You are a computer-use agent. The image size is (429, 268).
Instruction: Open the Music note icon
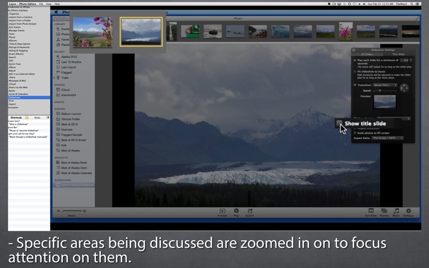pos(396,211)
